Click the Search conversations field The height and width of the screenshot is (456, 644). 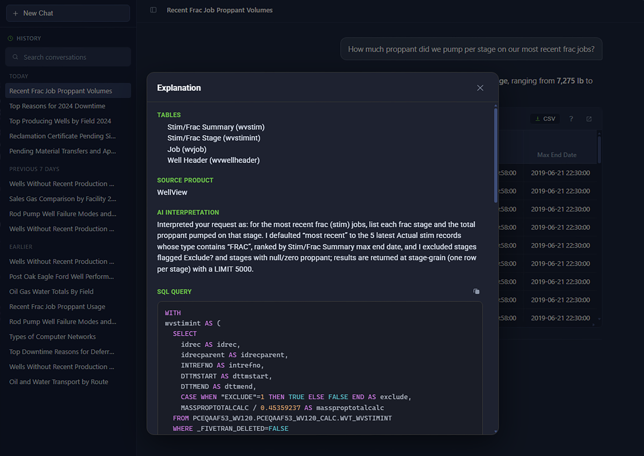pyautogui.click(x=68, y=57)
